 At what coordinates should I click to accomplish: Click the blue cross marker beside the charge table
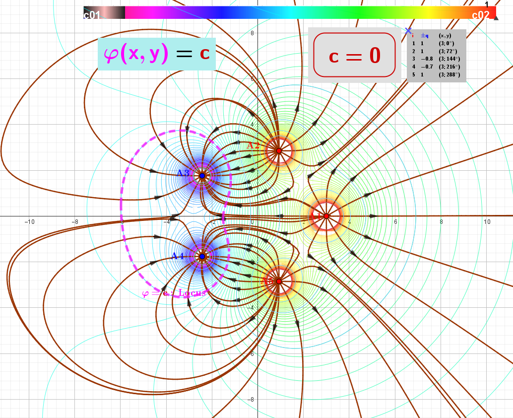(x=408, y=31)
